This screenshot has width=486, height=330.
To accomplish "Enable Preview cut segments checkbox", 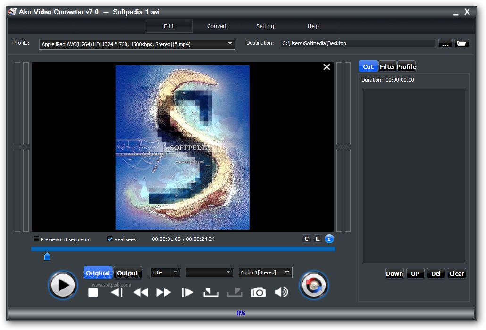I will [36, 239].
